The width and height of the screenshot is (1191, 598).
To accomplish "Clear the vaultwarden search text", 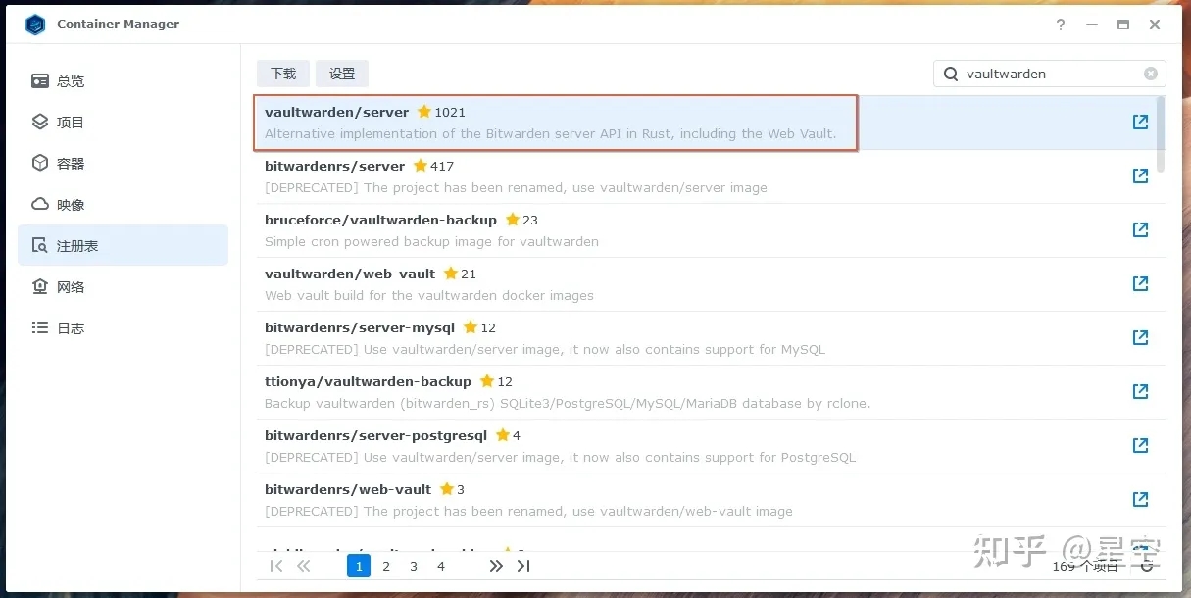I will click(x=1151, y=74).
